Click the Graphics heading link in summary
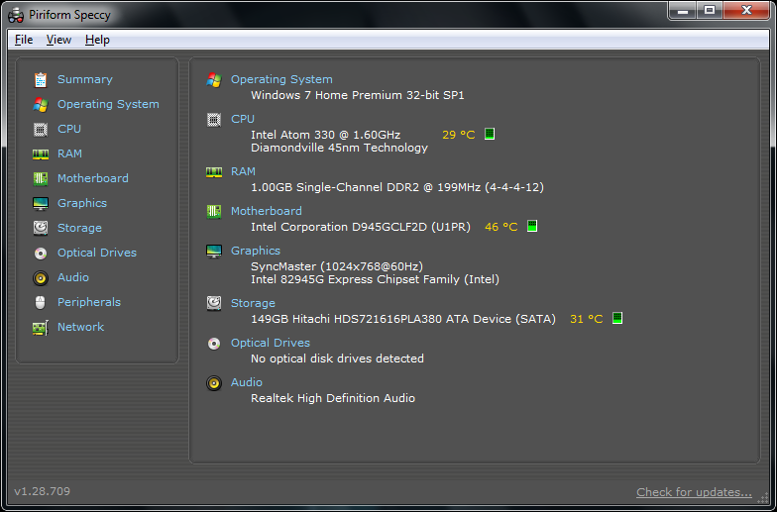 [x=256, y=251]
